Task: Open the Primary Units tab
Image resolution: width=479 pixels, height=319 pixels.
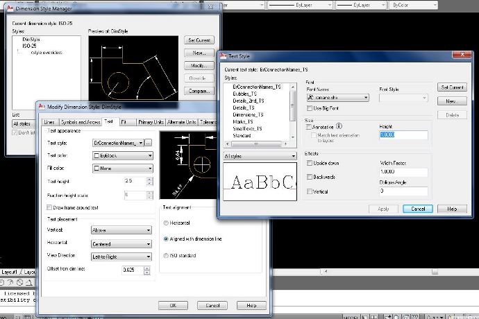Action: click(151, 122)
